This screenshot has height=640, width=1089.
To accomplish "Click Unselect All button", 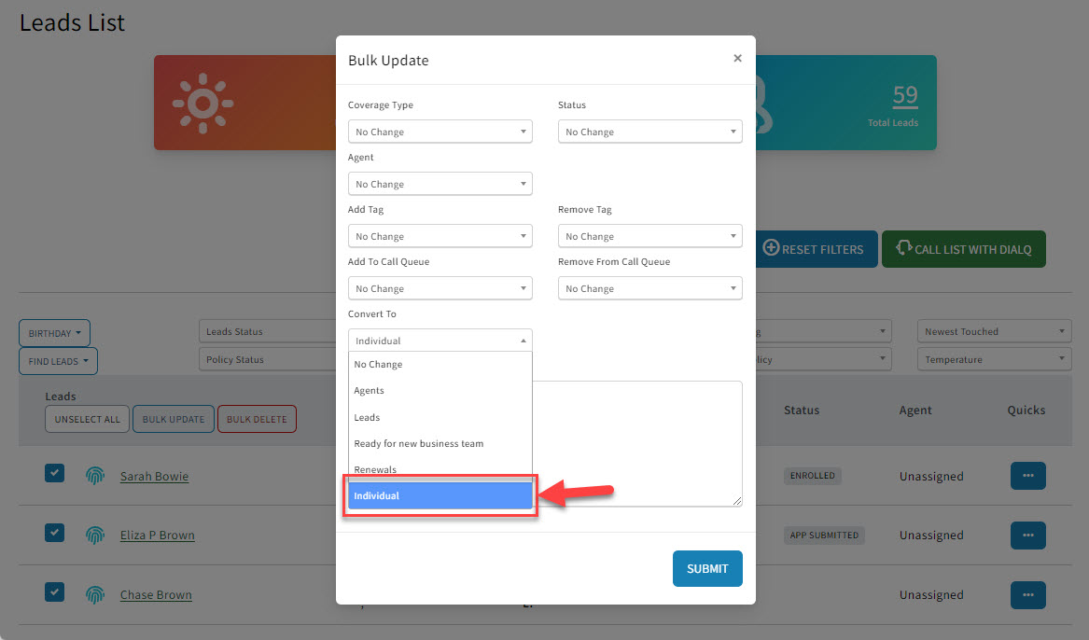I will click(88, 419).
